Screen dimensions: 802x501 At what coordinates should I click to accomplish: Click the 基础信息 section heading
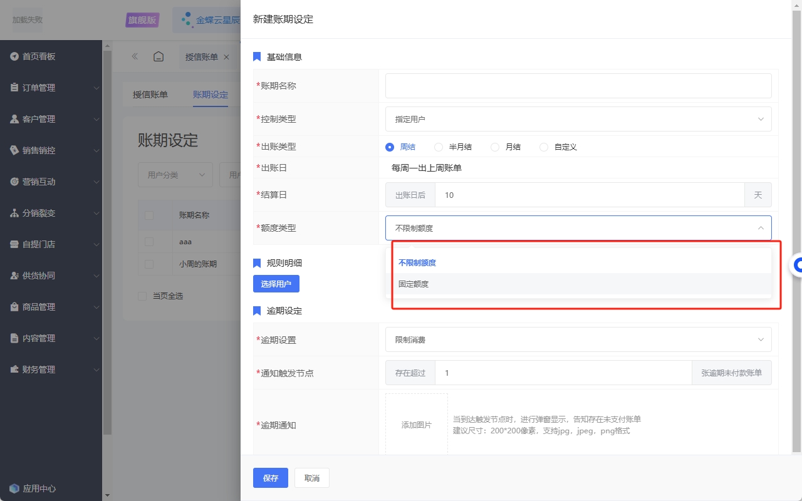(x=284, y=57)
